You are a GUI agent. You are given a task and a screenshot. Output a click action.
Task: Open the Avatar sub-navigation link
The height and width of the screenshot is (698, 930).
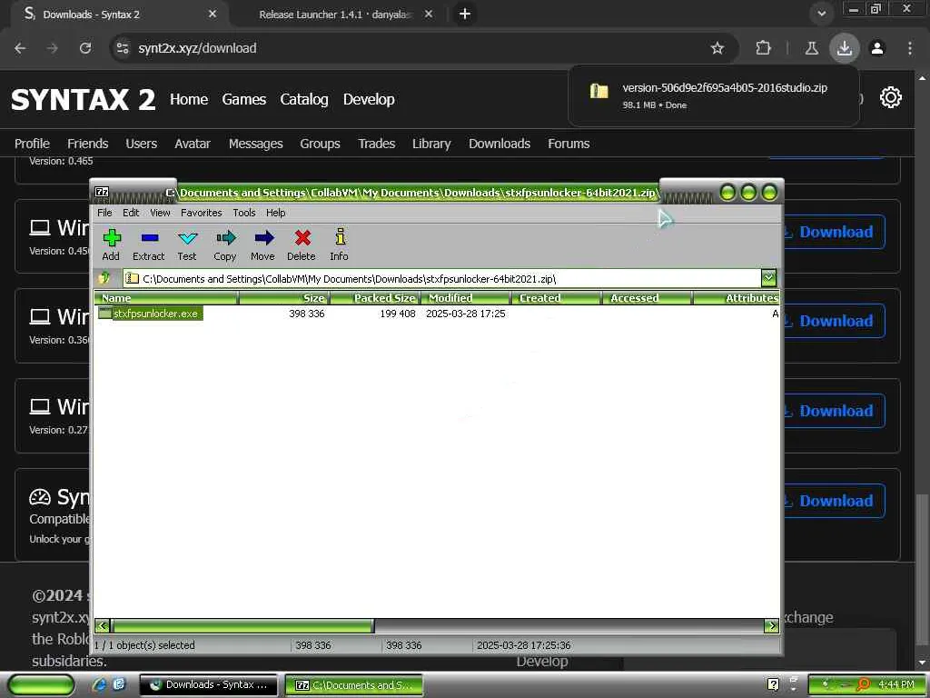(193, 144)
